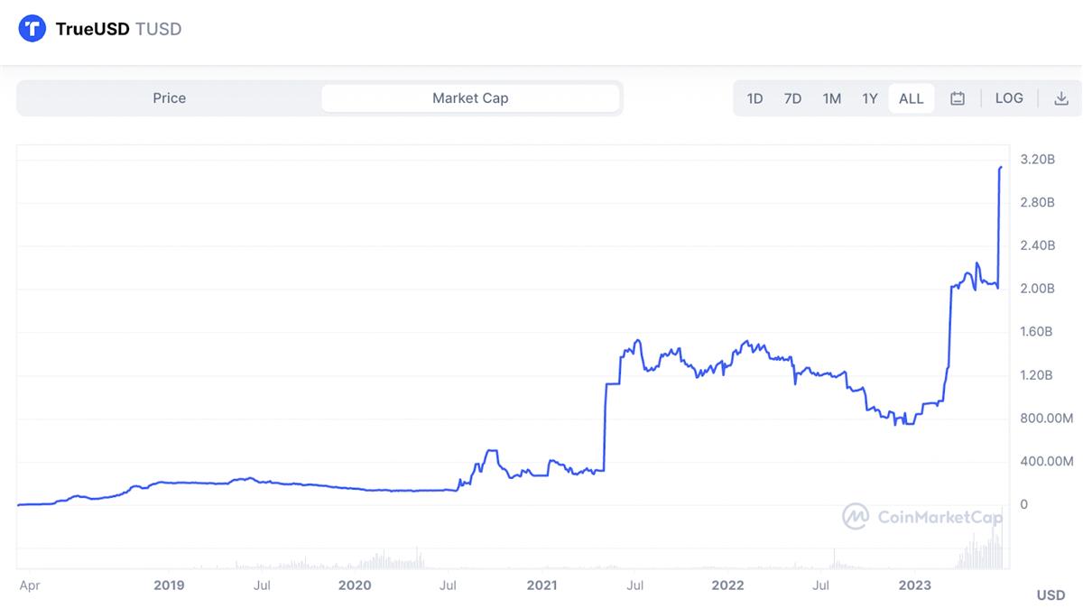Click the USD currency label
1083x608 pixels.
click(x=1051, y=595)
